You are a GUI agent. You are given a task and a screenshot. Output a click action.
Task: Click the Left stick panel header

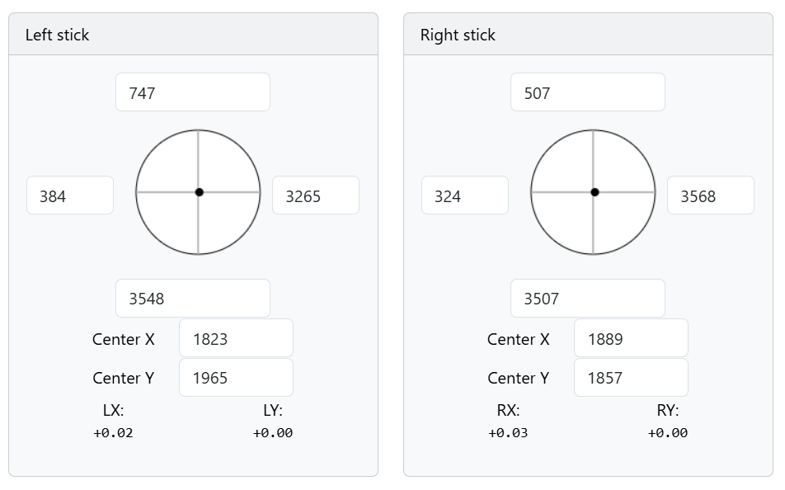[193, 35]
